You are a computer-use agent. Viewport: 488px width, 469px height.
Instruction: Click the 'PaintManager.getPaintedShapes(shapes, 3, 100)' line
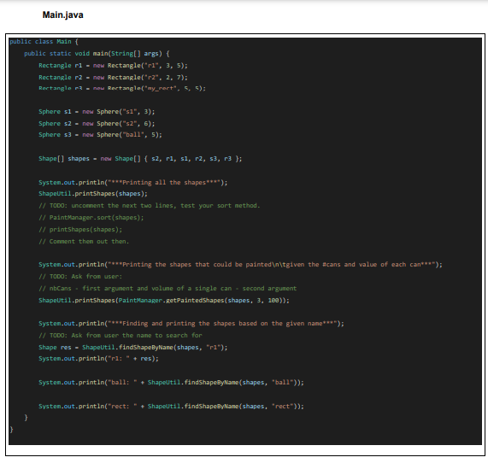(164, 301)
